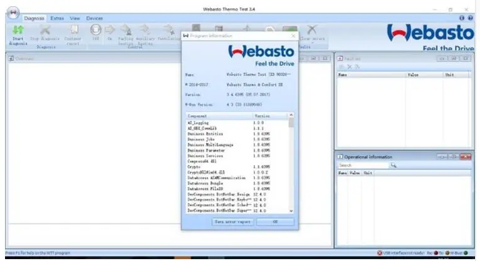Click the info icon in the ribbon corner
The image size is (480, 261).
pos(462,18)
